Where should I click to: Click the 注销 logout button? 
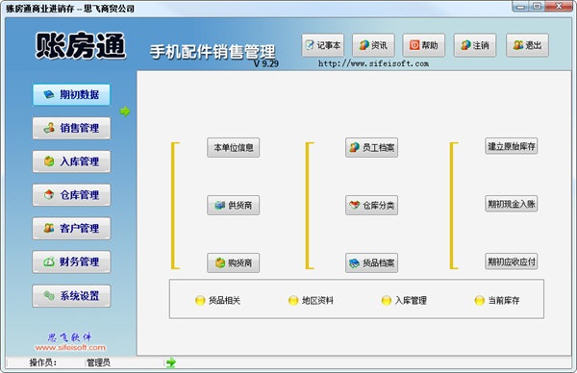click(475, 45)
